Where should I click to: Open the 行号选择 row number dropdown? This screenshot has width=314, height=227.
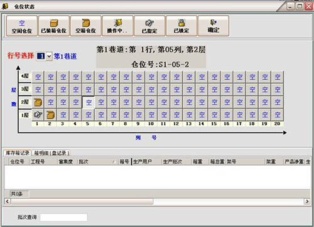[49, 56]
